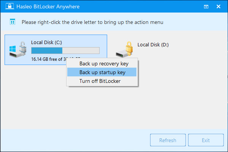This screenshot has width=228, height=152.
Task: Click the grid icon beside the instruction text
Action: point(13,22)
